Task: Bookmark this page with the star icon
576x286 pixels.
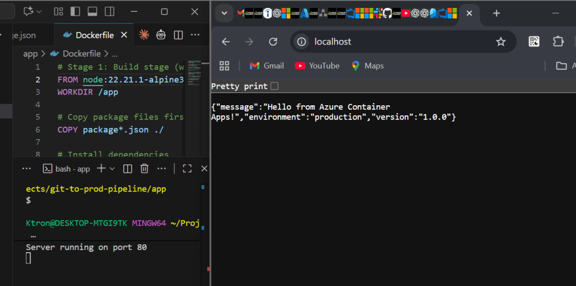Action: coord(501,42)
